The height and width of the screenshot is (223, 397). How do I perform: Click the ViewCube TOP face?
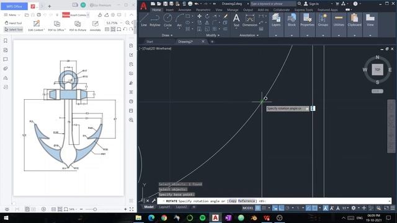click(x=377, y=69)
